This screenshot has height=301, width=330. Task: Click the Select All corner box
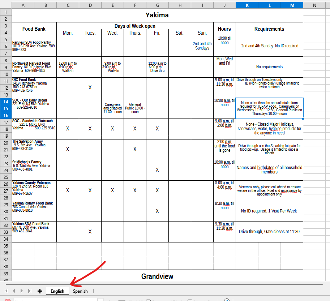click(x=6, y=5)
